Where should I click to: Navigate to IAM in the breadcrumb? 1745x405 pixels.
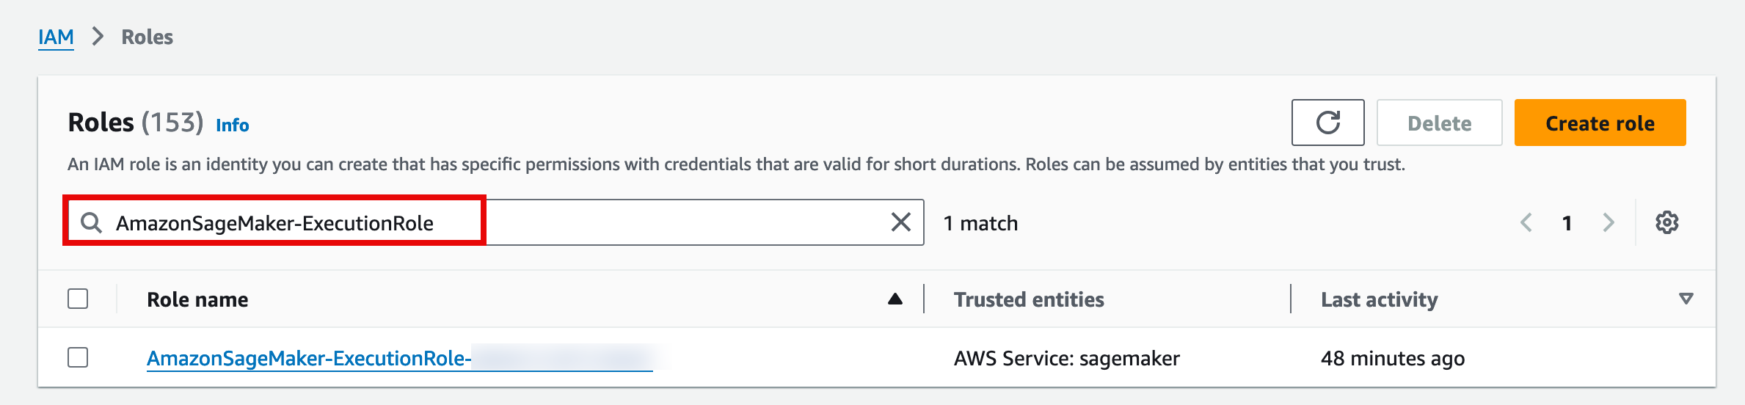pos(56,37)
